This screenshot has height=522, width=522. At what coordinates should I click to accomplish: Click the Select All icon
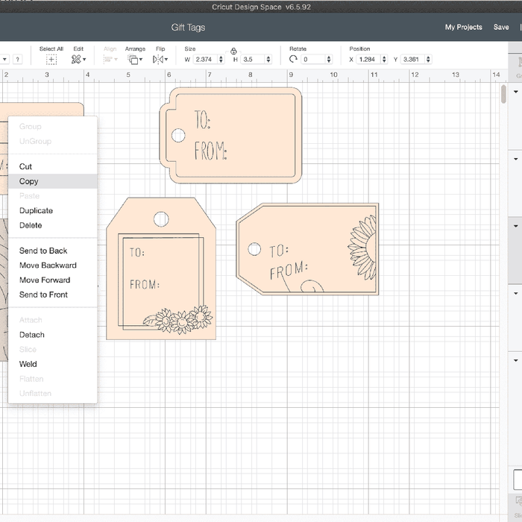[x=51, y=60]
